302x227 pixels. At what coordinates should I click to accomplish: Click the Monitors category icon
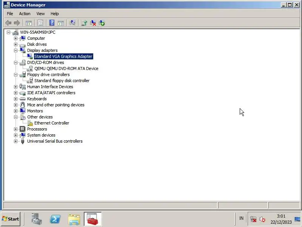coord(23,111)
